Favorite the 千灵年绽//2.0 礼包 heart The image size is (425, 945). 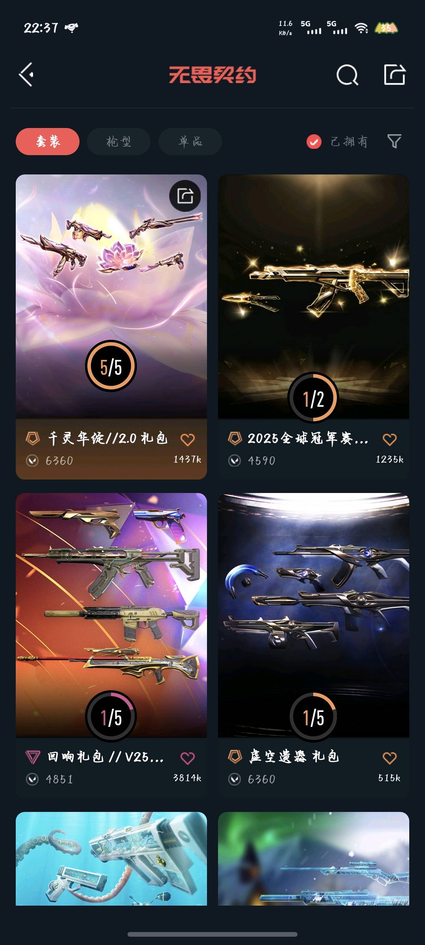187,439
